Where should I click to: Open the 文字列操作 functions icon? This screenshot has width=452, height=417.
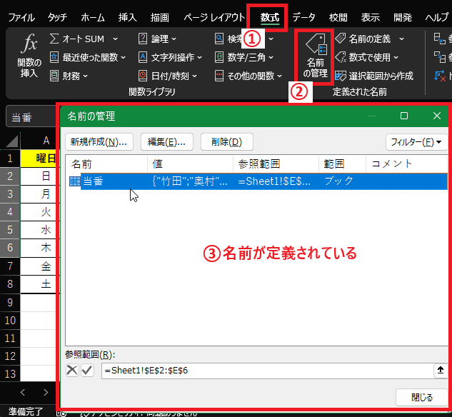(x=143, y=57)
